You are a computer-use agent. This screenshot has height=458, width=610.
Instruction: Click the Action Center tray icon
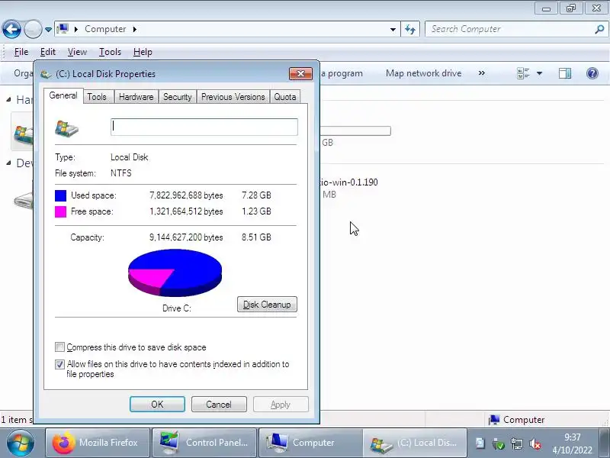[480, 443]
